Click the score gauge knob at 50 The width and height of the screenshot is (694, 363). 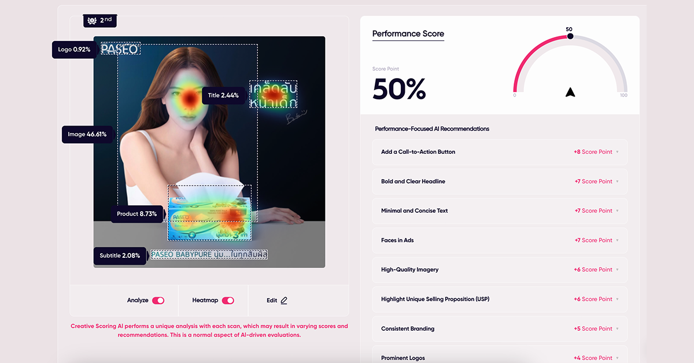570,36
